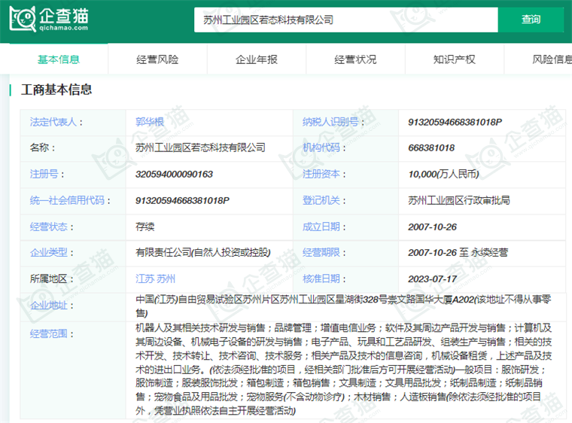This screenshot has width=572, height=423.
Task: Click the 工商基本信息 section heading
Action: coord(56,90)
